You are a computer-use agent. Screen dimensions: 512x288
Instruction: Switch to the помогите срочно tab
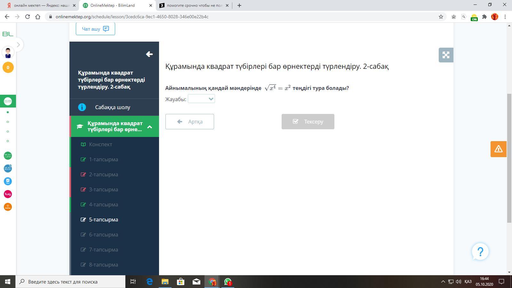click(x=195, y=5)
